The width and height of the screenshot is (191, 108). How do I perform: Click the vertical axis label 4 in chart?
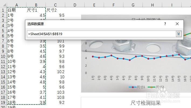(86, 58)
